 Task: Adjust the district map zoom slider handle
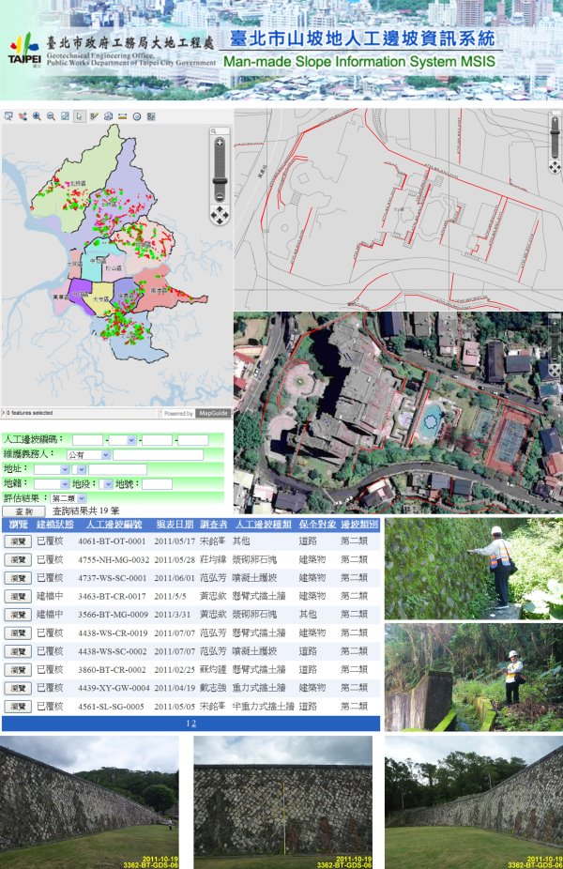click(x=220, y=181)
